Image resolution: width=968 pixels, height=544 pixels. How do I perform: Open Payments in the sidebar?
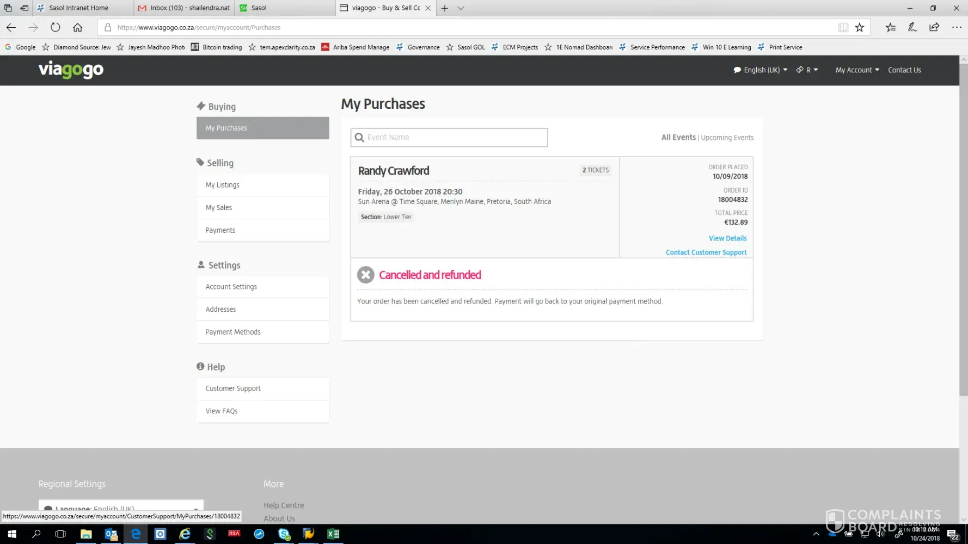point(263,231)
